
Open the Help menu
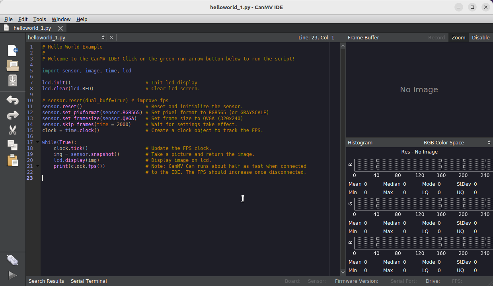click(82, 19)
